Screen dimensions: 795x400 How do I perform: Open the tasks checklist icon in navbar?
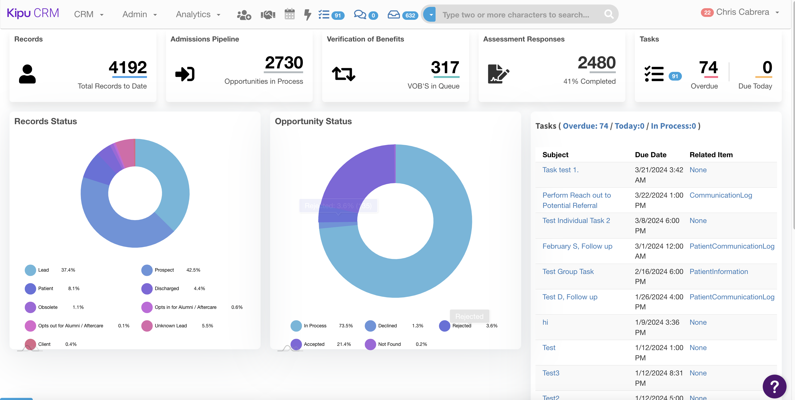coord(324,15)
